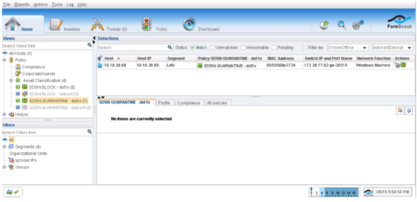The image size is (417, 202).
Task: Select the Policy folder in Views tree
Action: [x=20, y=60]
